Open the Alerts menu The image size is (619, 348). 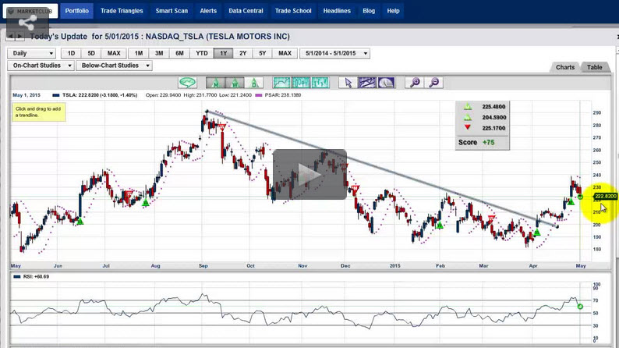(208, 11)
